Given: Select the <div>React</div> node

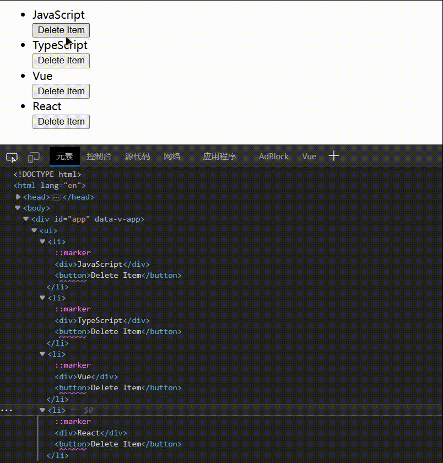Looking at the screenshot, I should coord(91,433).
